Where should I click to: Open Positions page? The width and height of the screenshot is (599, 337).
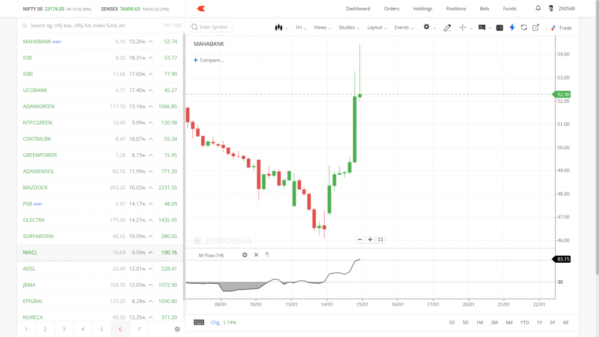456,8
